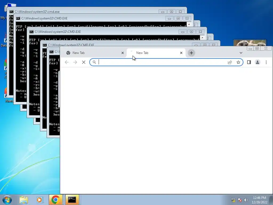
Task: Open the Windows Start menu orb
Action: tap(7, 200)
